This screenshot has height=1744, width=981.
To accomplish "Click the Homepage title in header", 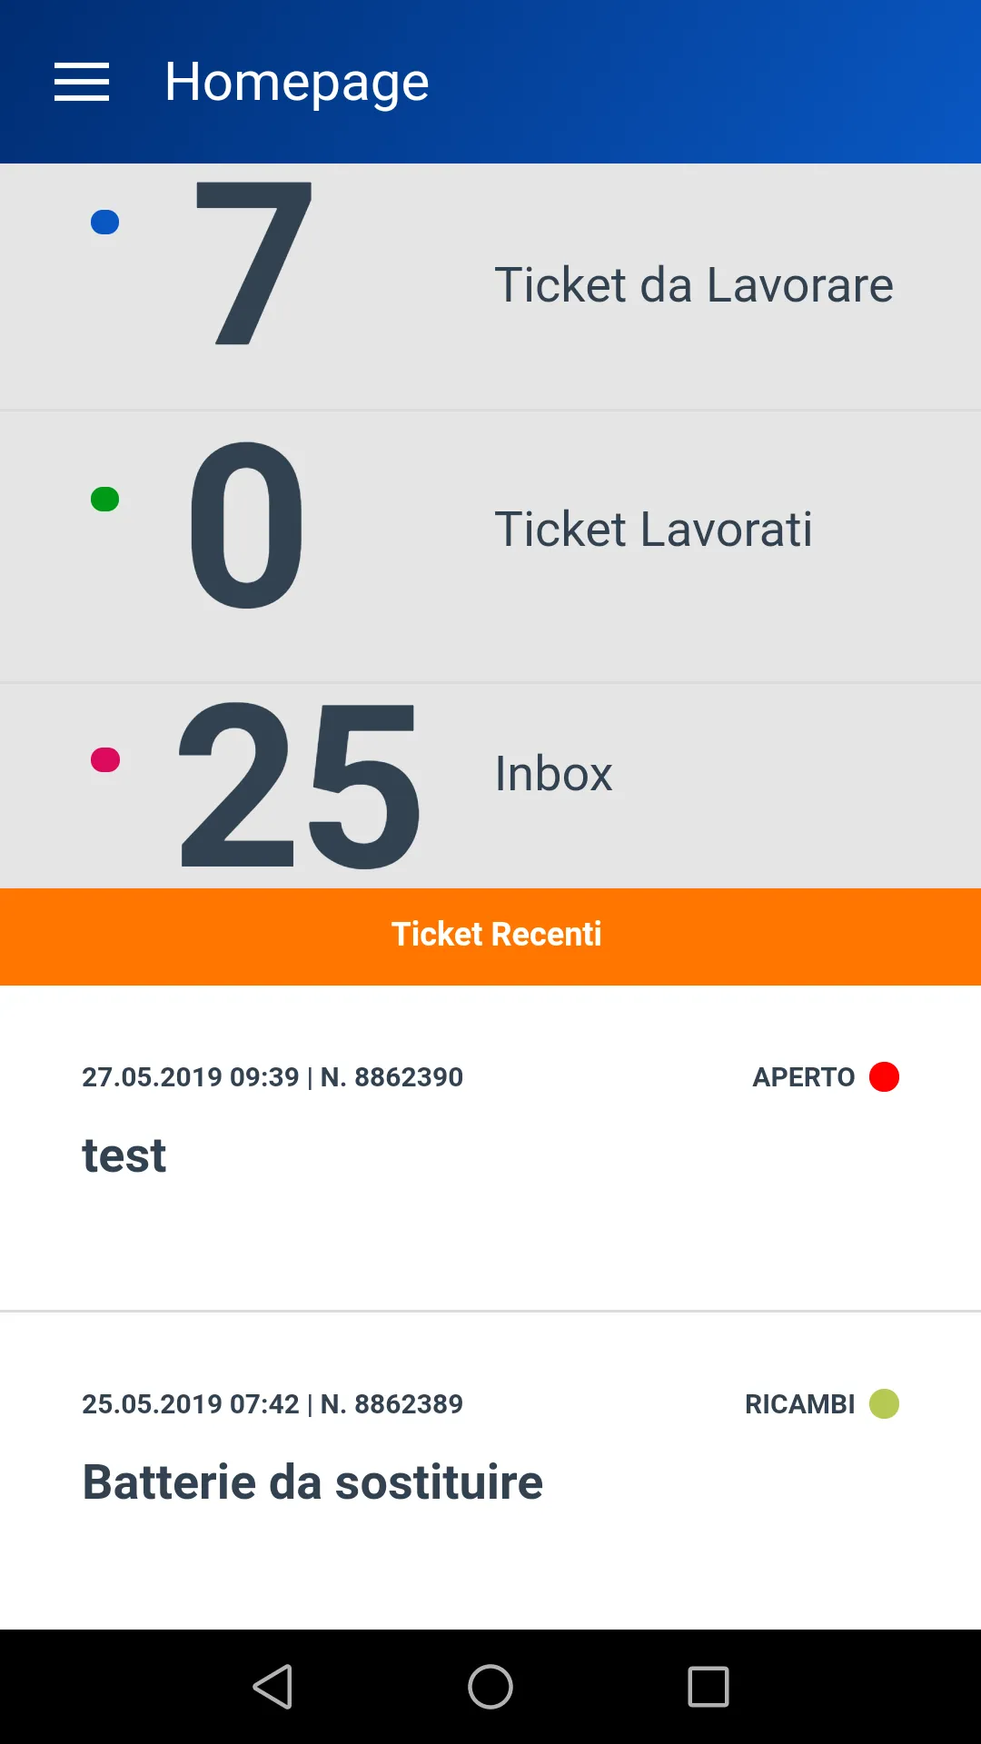I will [x=297, y=84].
